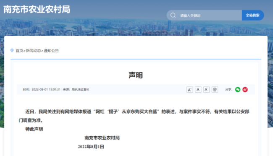Screen dimensions: 273x156
Task: Go to 首页 breadcrumb link
Action: (19, 51)
